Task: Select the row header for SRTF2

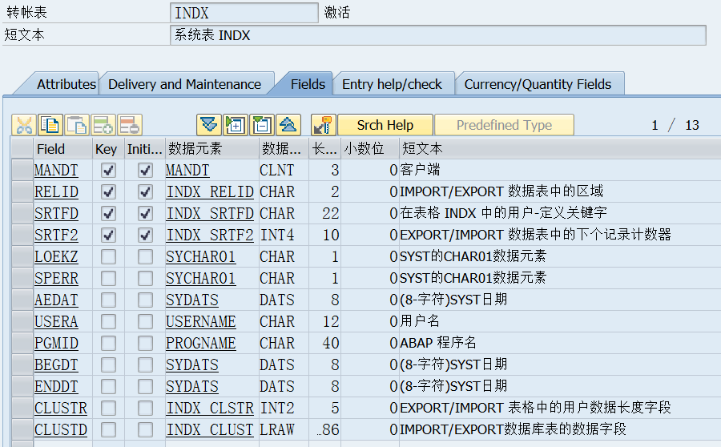Action: pyautogui.click(x=22, y=235)
